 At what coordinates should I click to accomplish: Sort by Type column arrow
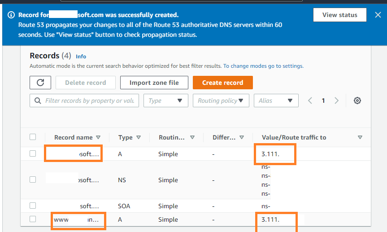pos(139,137)
